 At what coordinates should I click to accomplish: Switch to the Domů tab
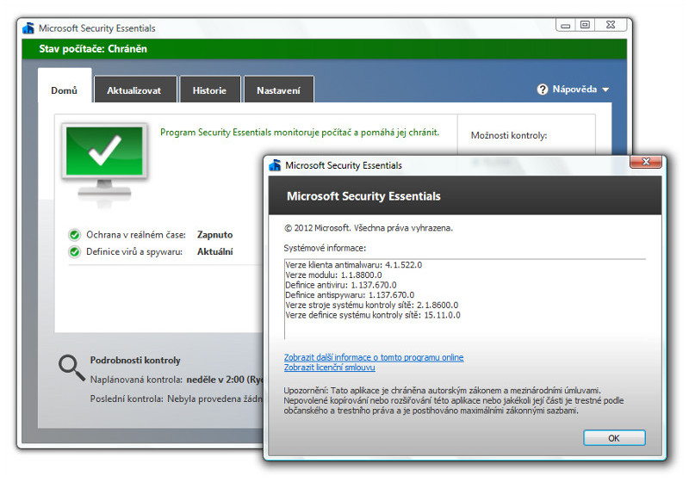click(65, 90)
